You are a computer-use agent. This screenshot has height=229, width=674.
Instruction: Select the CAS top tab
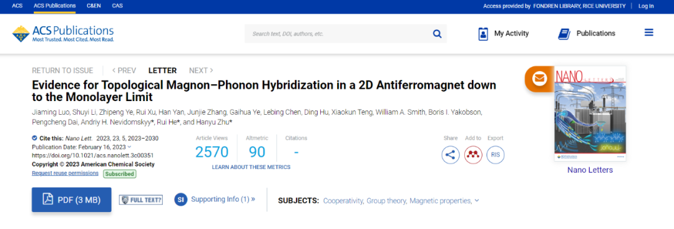click(117, 6)
